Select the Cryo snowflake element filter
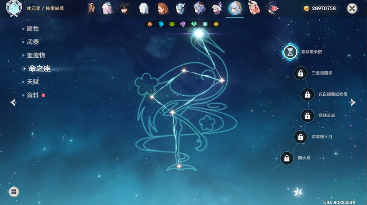Screen dimensions: 367x205 205,24
